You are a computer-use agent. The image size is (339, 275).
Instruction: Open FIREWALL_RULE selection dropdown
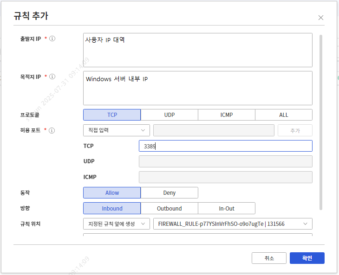coord(233,224)
